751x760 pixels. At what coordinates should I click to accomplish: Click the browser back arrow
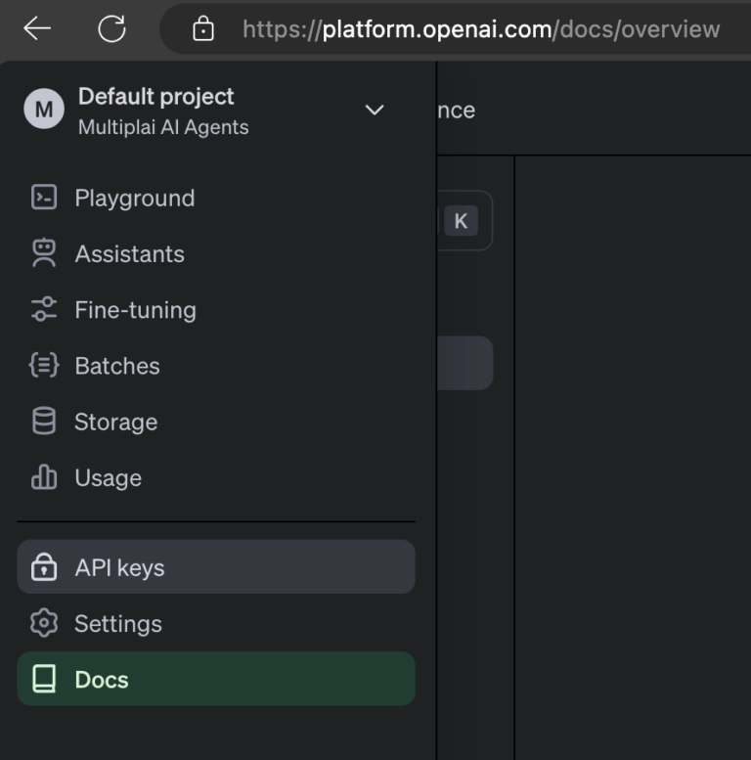point(37,28)
